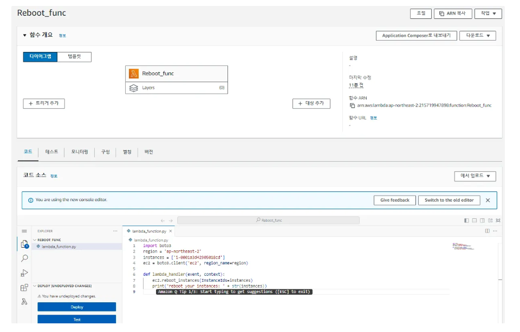Click Application Composer로 내보내기 button
Viewport: 520px width, 332px height.
tap(416, 36)
